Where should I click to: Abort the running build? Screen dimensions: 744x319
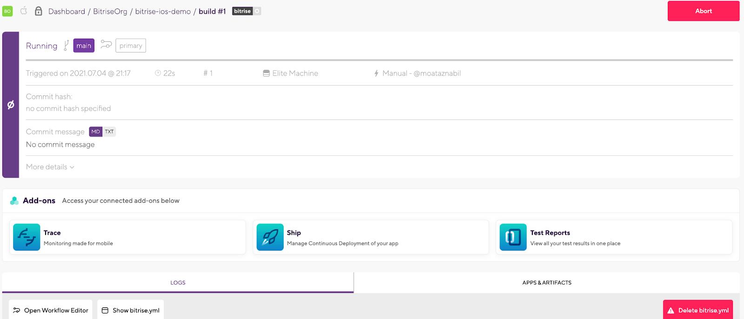703,11
